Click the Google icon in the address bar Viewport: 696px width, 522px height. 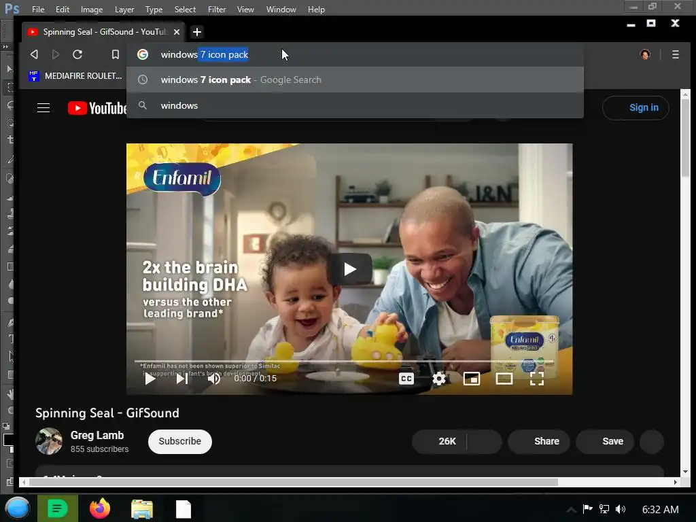143,54
